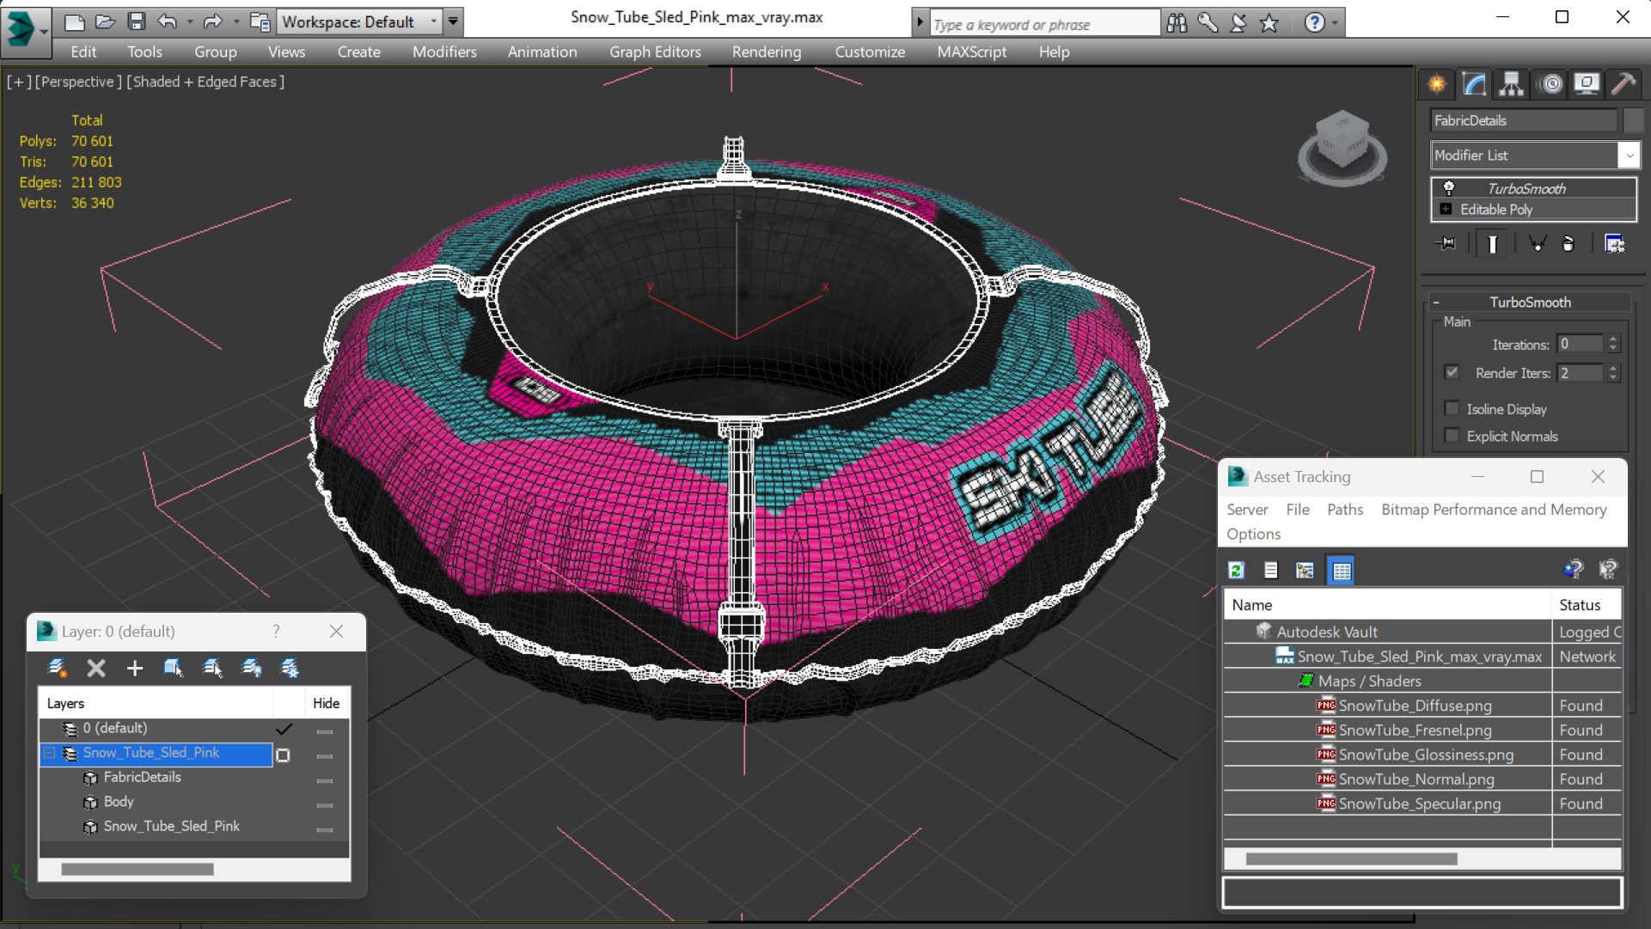Click the binoculars search icon
The image size is (1651, 929).
pos(1177,23)
